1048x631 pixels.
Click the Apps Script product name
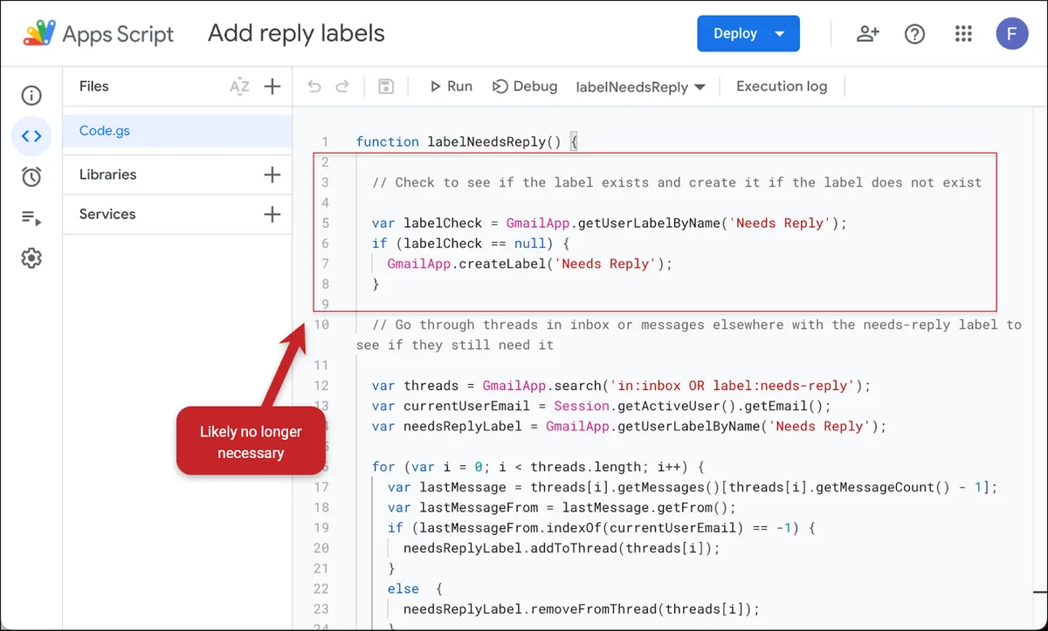pyautogui.click(x=118, y=34)
